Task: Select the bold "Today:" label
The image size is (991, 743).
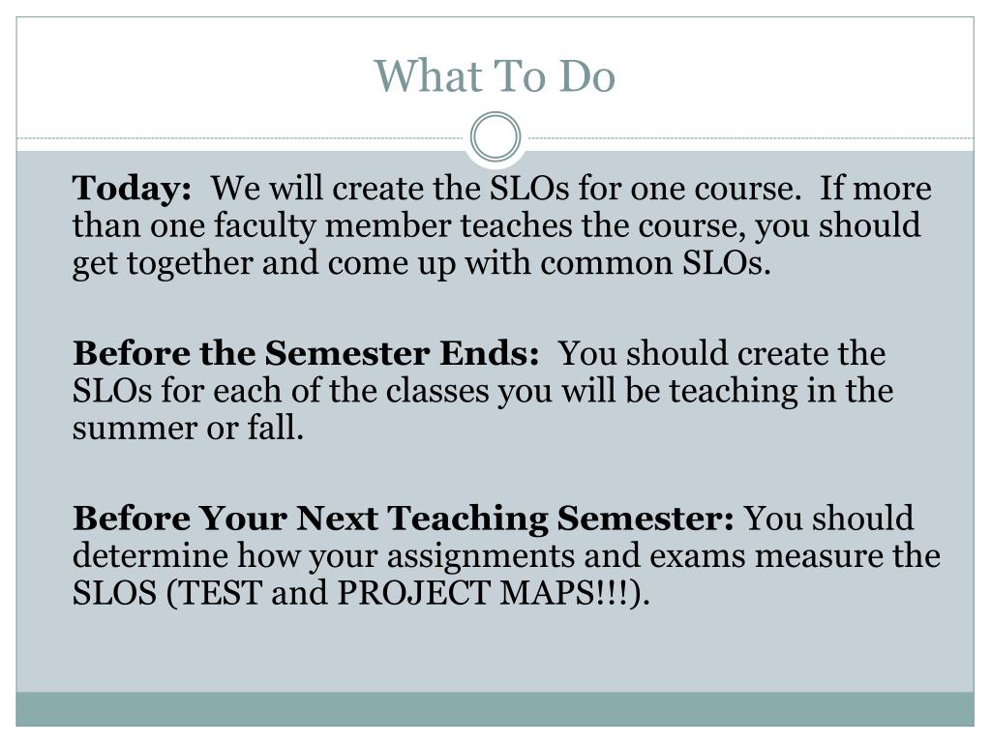Action: tap(132, 189)
